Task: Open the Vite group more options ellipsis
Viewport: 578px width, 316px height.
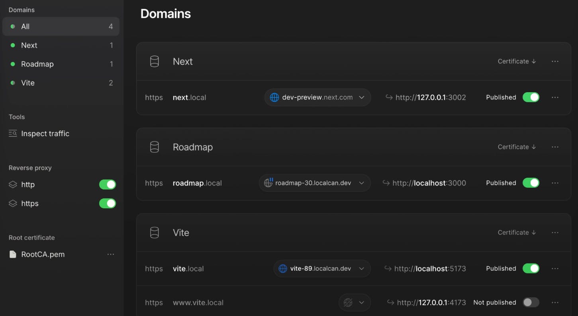Action: (555, 233)
